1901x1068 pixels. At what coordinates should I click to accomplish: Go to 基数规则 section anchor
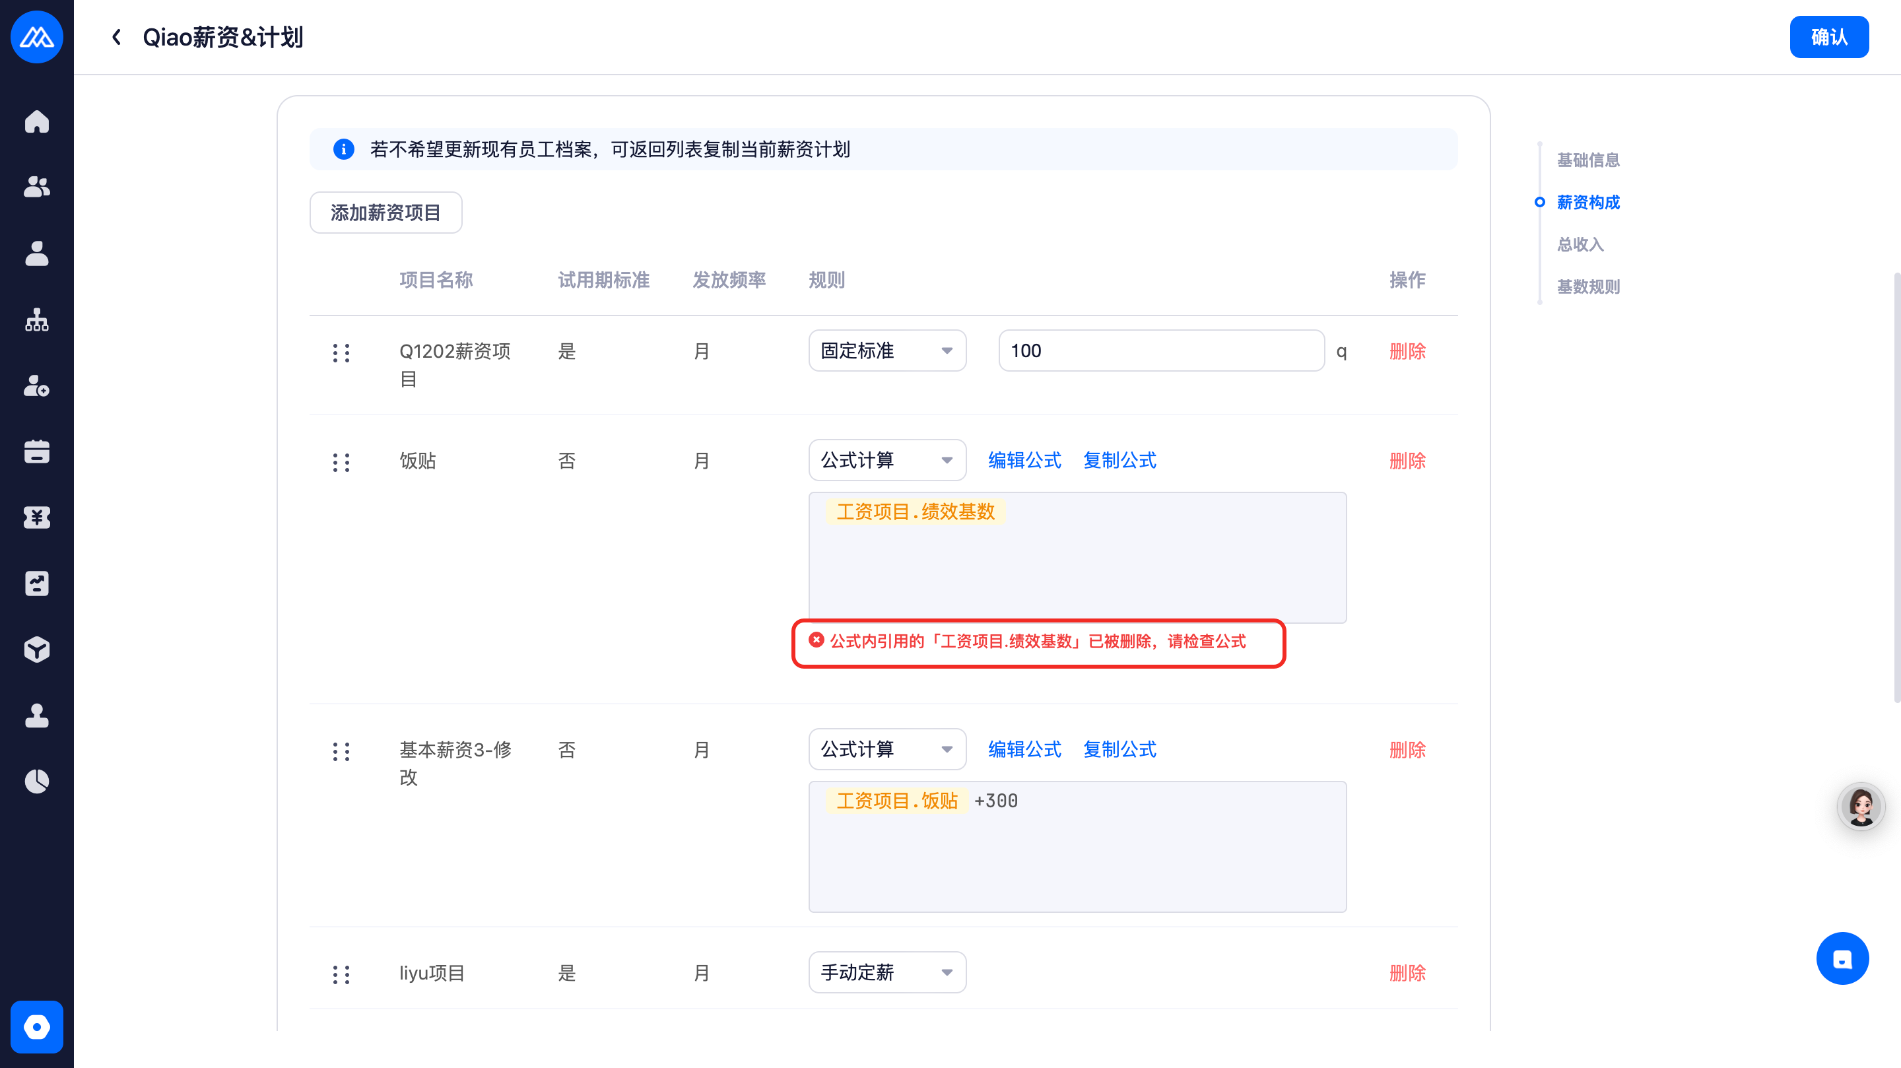(x=1588, y=286)
